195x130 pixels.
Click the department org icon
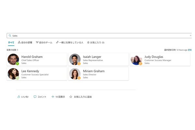click(x=19, y=43)
